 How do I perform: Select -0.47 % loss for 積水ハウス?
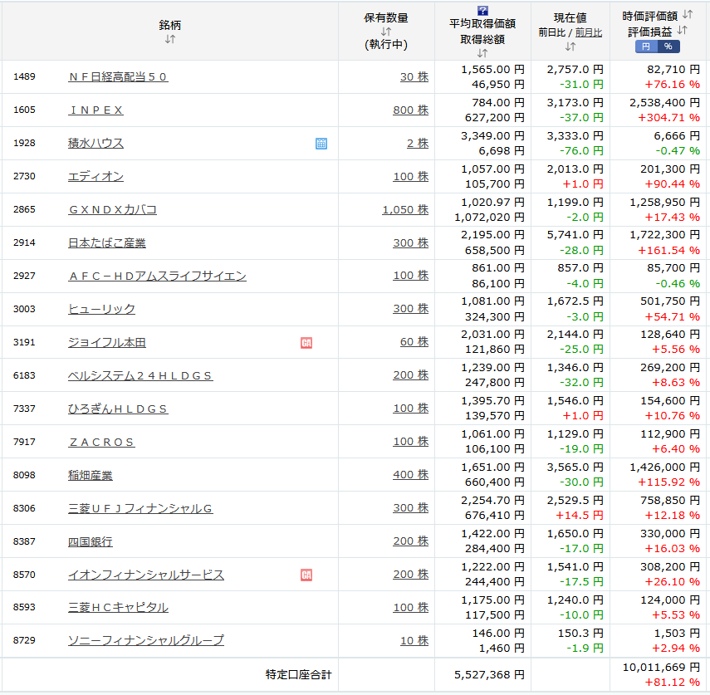pos(678,151)
